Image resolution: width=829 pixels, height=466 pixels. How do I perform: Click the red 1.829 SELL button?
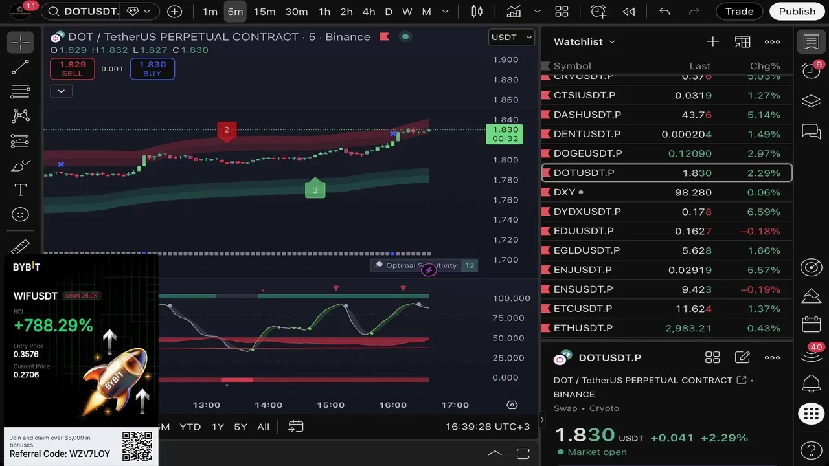[73, 69]
